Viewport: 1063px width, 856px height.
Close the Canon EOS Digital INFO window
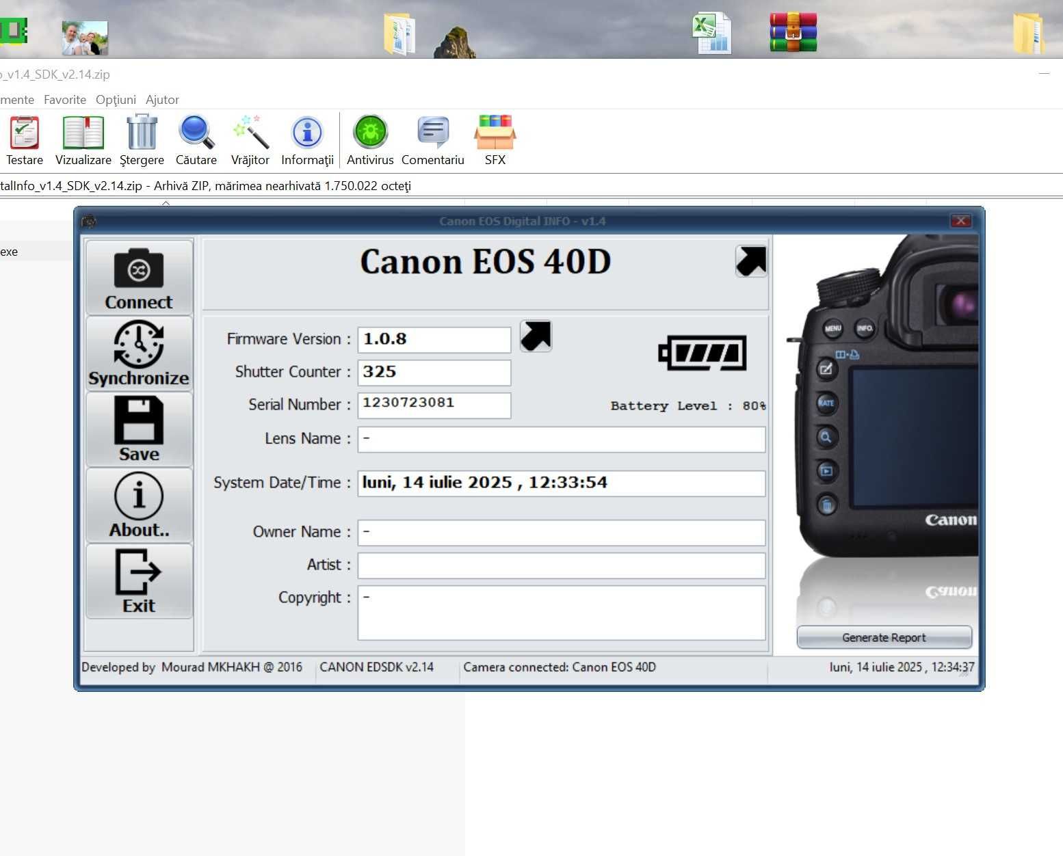960,221
